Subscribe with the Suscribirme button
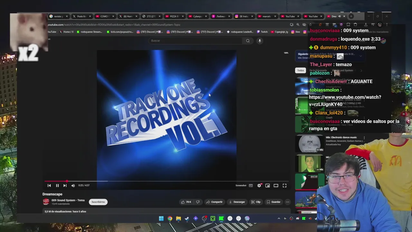The height and width of the screenshot is (232, 412). (98, 202)
